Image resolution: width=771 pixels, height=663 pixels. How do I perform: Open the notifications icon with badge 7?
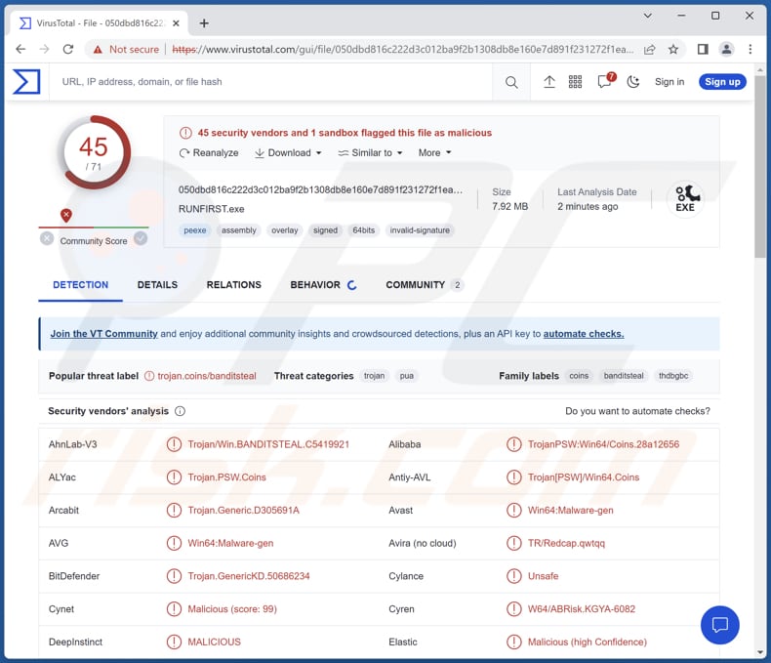(605, 81)
